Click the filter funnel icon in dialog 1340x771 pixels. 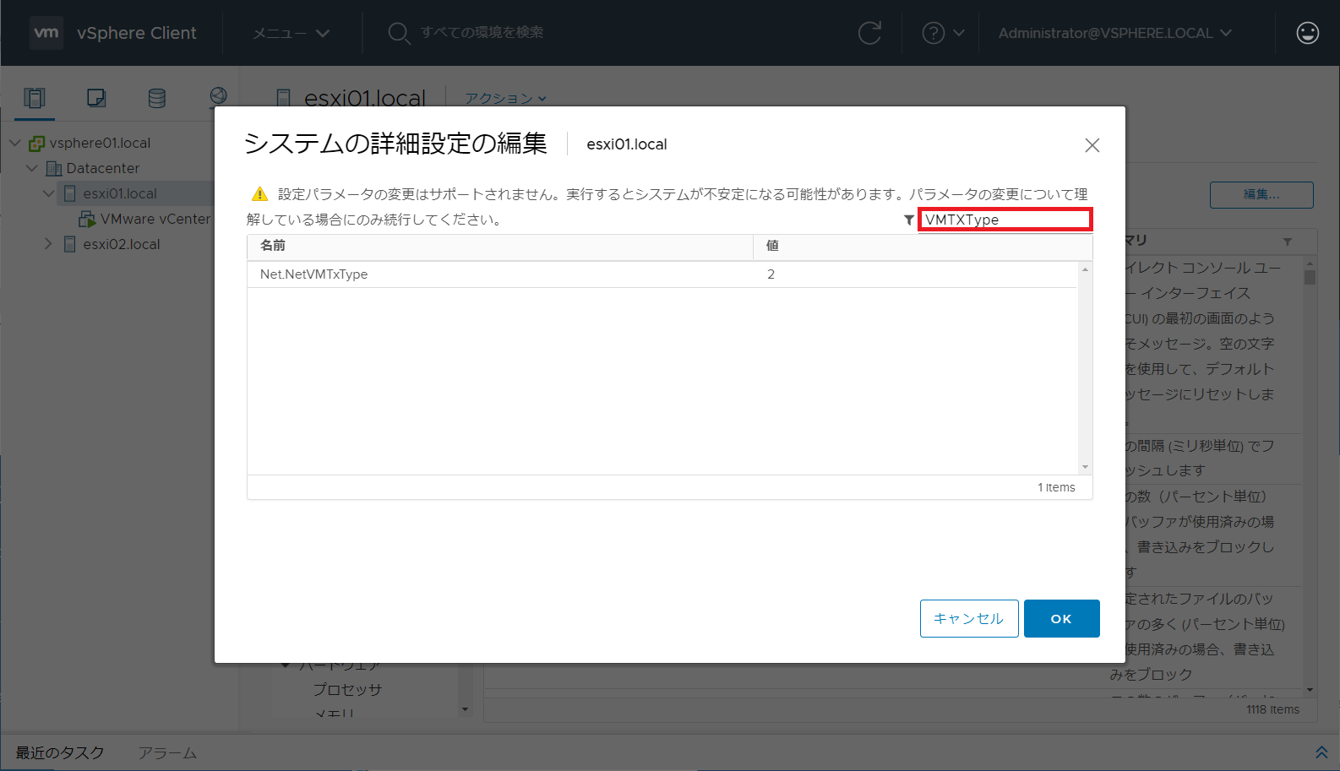[908, 220]
